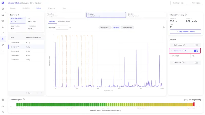Click the Scan latest data button
This screenshot has height=115, width=205.
pyautogui.click(x=178, y=3)
